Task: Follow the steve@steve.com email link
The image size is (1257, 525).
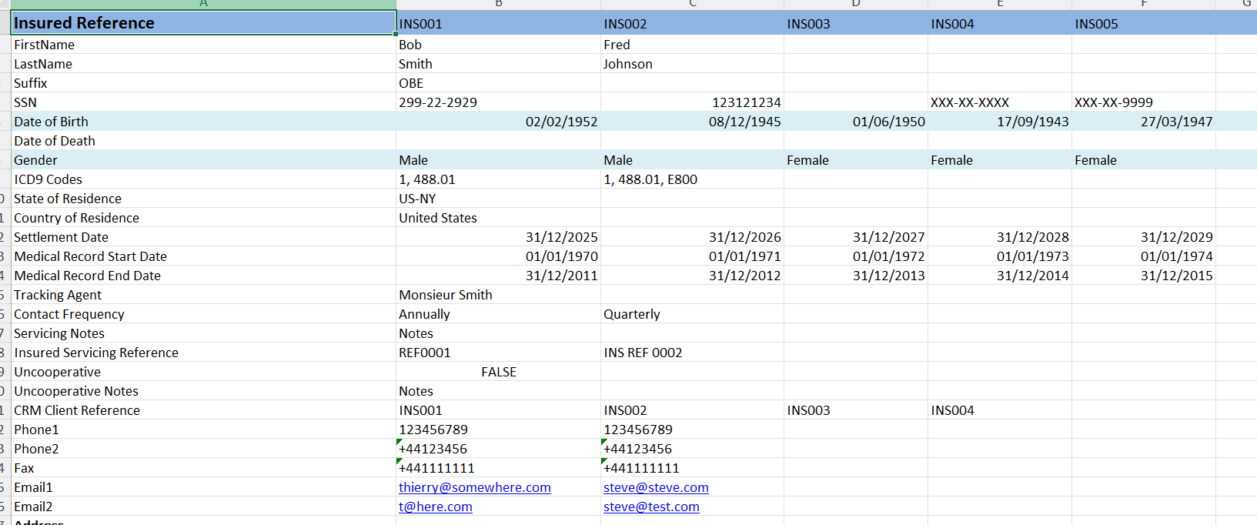Action: point(656,487)
